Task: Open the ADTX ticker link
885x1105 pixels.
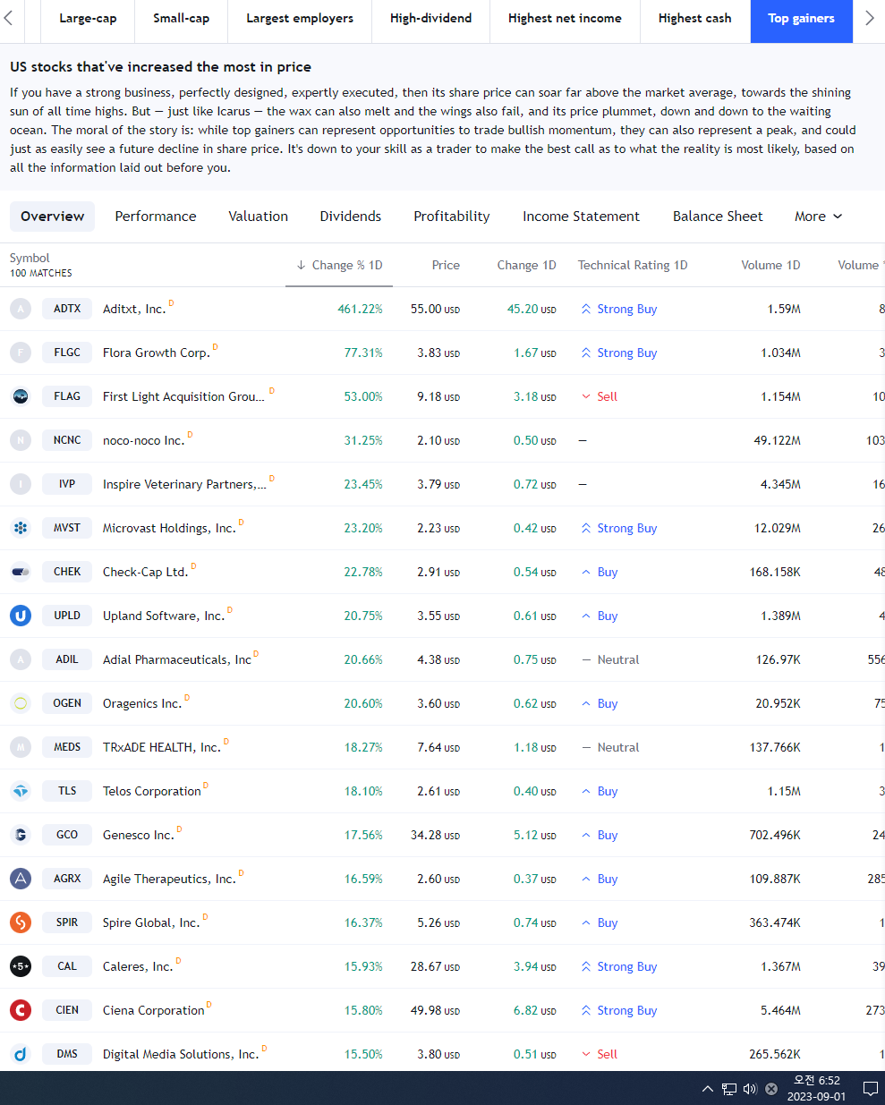Action: click(67, 309)
